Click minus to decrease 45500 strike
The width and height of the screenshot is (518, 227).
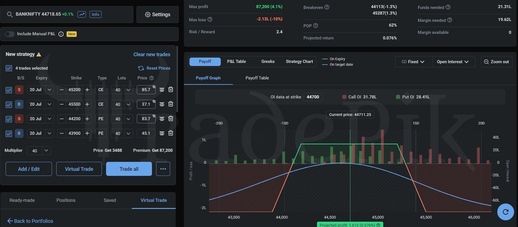(62, 104)
